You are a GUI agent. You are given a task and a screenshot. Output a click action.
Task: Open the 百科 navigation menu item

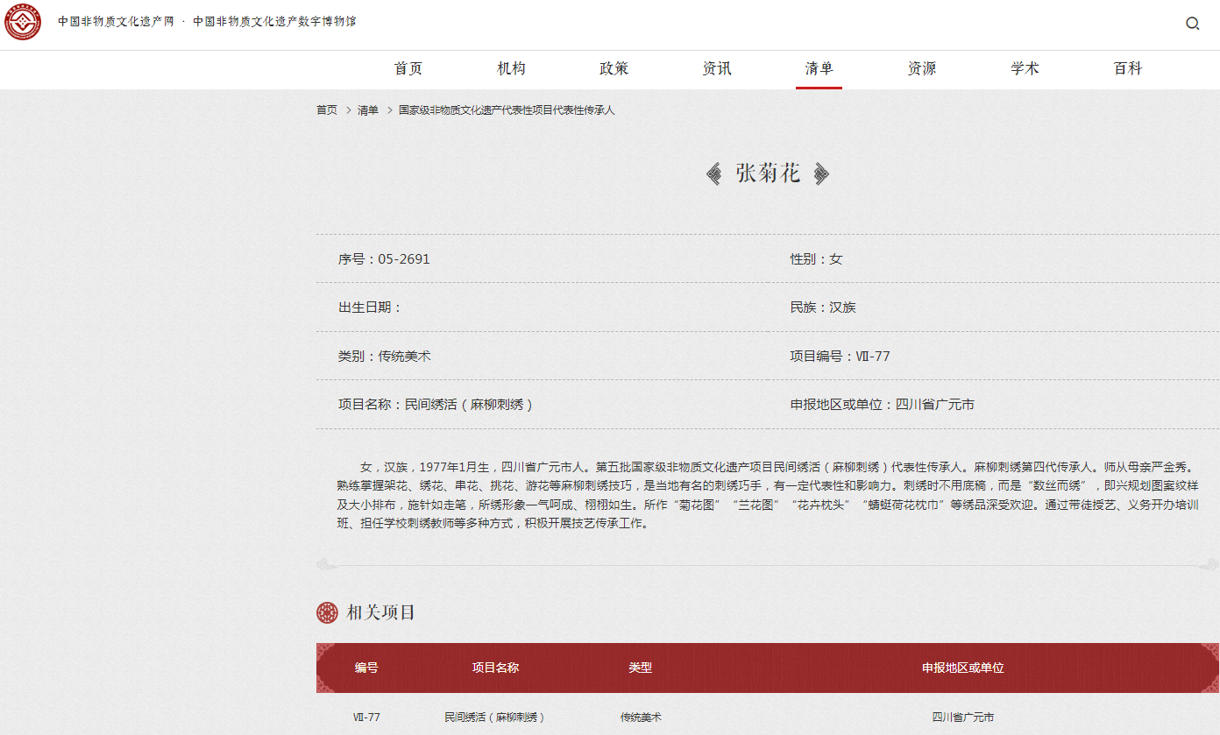pyautogui.click(x=1127, y=69)
